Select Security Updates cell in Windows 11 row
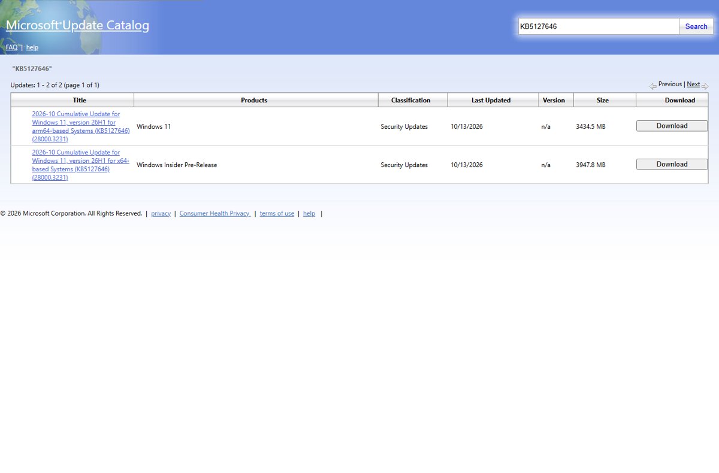Image resolution: width=719 pixels, height=473 pixels. 404,126
